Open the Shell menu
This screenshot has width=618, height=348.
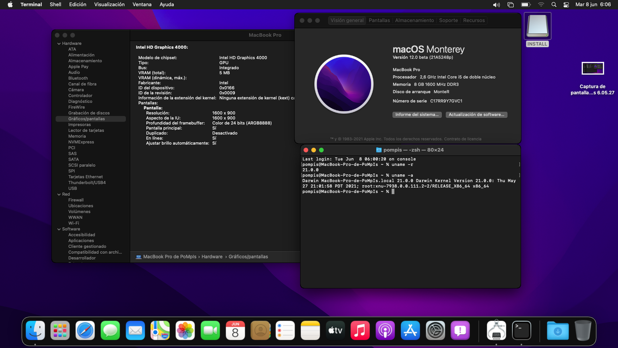tap(56, 4)
